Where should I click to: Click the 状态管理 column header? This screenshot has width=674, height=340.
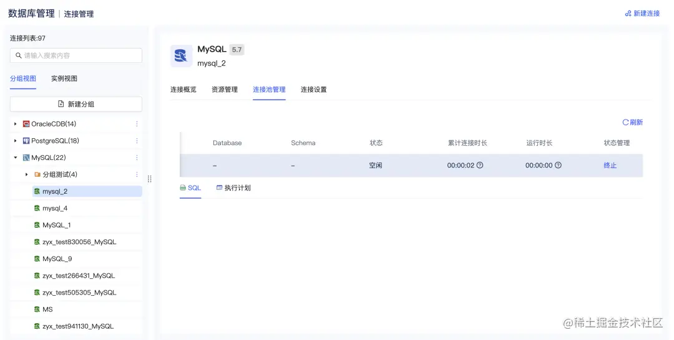[617, 143]
